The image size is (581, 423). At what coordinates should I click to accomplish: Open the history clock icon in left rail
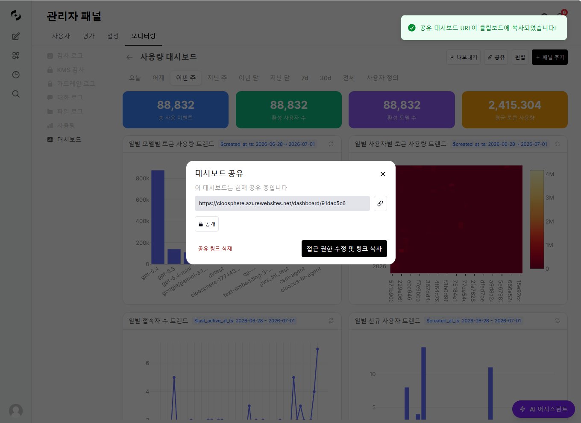click(16, 75)
